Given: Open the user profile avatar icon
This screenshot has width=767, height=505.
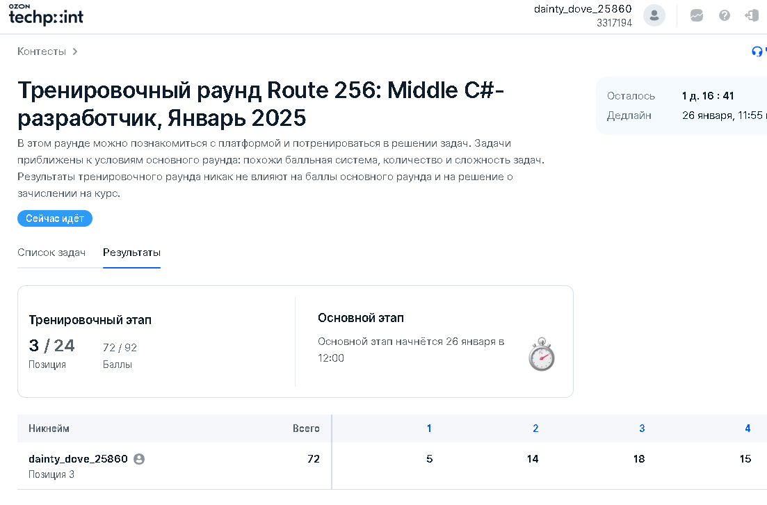Looking at the screenshot, I should (x=654, y=15).
